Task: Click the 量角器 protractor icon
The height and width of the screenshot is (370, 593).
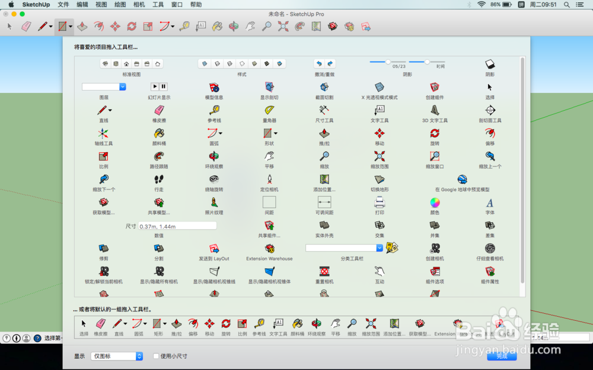Action: 269,110
